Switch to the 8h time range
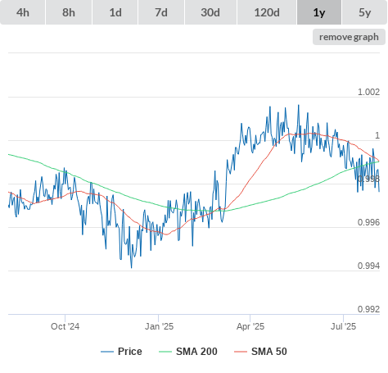 pyautogui.click(x=69, y=12)
